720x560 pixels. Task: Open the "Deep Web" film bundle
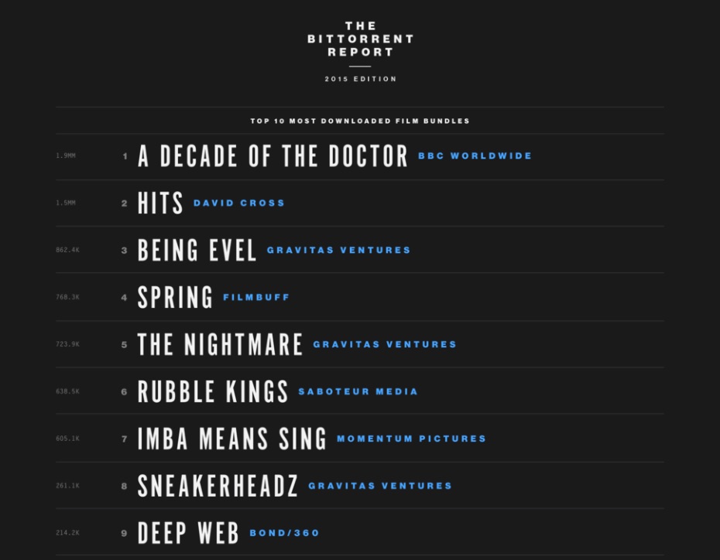pos(188,534)
